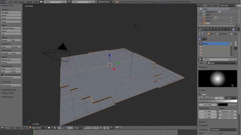
Task: Open the Select menu in 3D header
Action: (x=18, y=128)
